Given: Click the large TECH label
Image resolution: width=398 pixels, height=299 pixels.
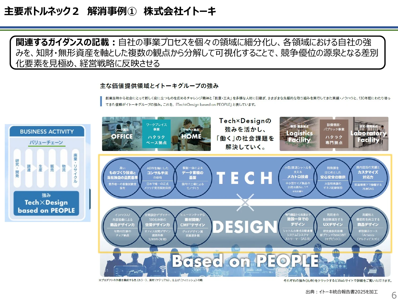Looking at the screenshot, I should [245, 178].
